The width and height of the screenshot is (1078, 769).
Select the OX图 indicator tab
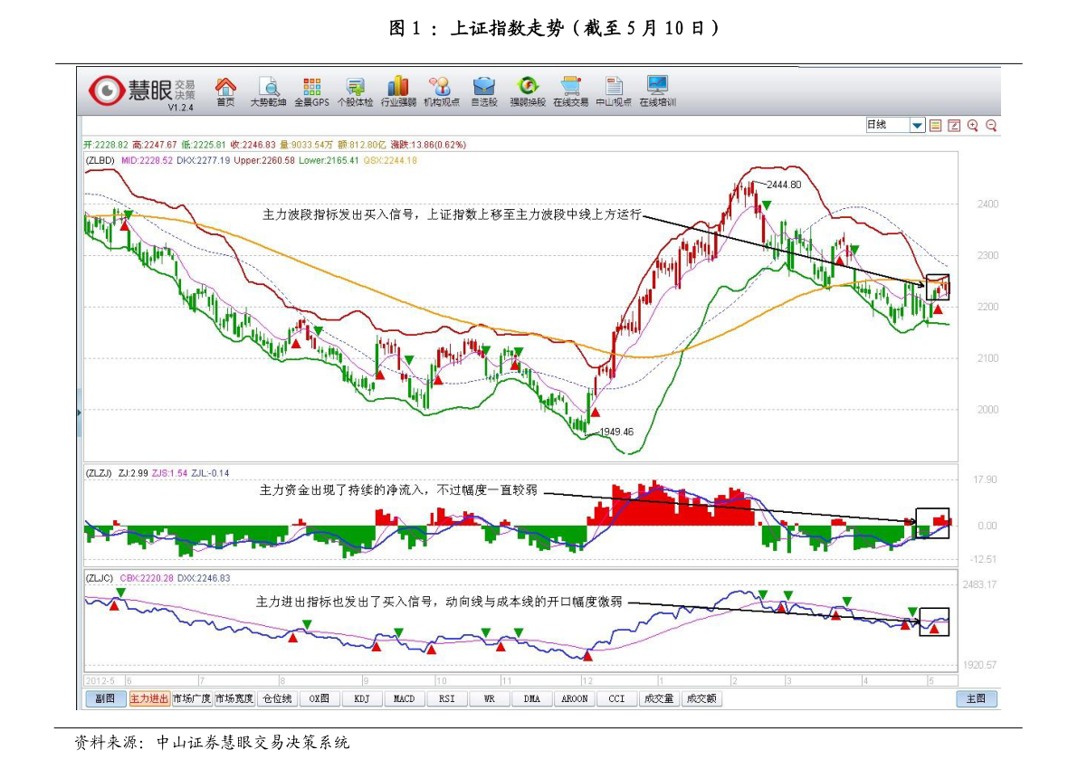(x=319, y=699)
